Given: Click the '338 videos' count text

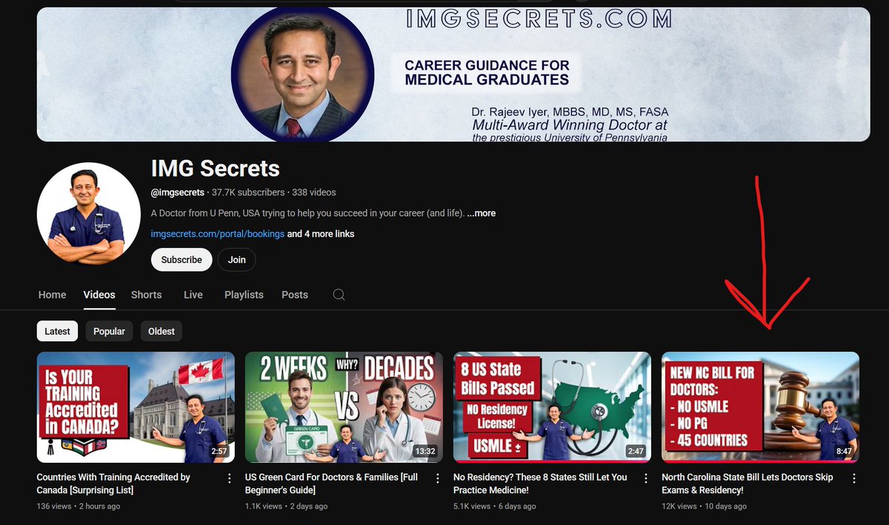Looking at the screenshot, I should click(314, 193).
